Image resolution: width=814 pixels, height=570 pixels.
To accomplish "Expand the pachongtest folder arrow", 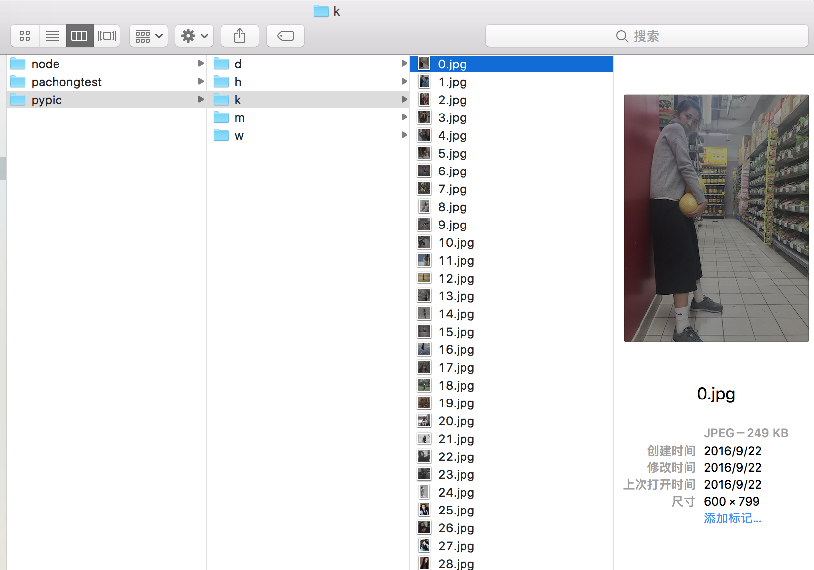I will tap(201, 81).
